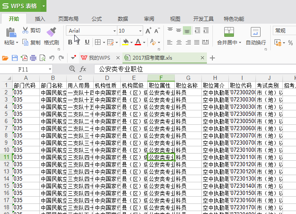The width and height of the screenshot is (296, 214).
Task: Open print preview icon
Action: 43,58
